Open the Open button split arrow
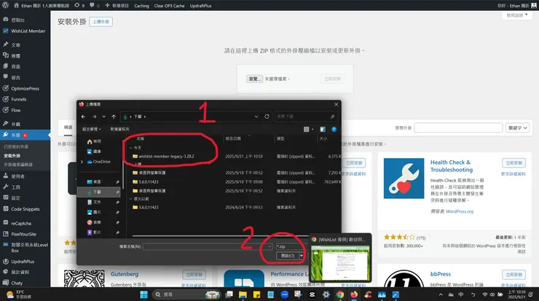539x301 pixels. coord(302,256)
